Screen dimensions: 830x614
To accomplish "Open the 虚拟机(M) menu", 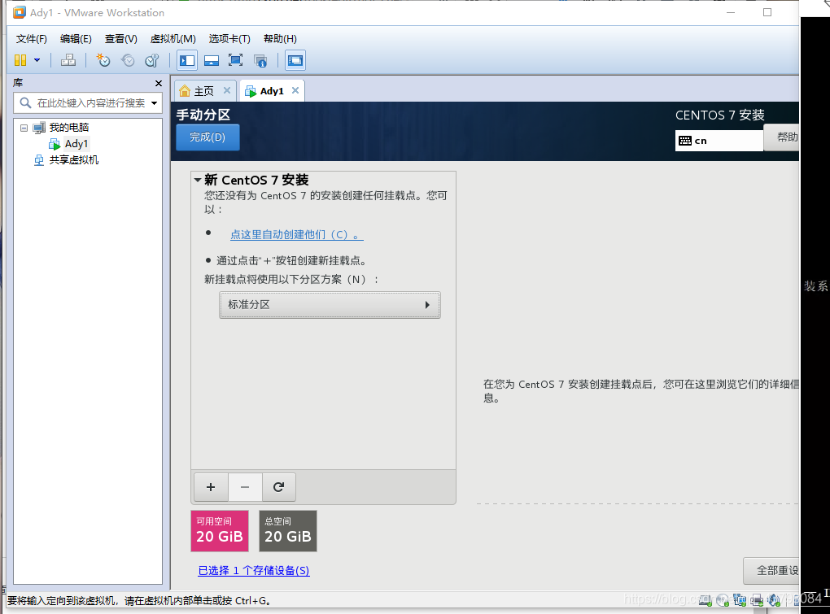I will pos(173,38).
